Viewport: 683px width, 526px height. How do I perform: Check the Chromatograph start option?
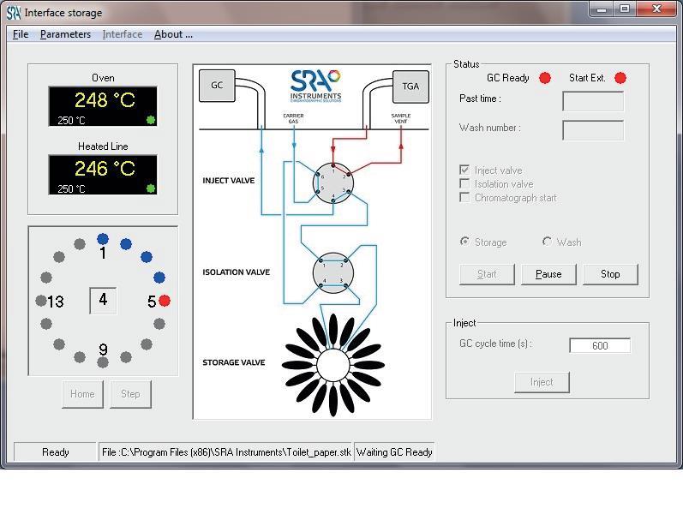[464, 198]
